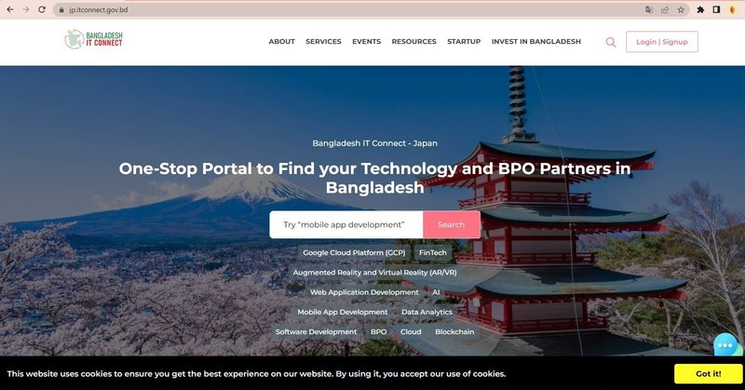Open INVEST IN BANGLADESH menu item
The height and width of the screenshot is (390, 745).
536,42
